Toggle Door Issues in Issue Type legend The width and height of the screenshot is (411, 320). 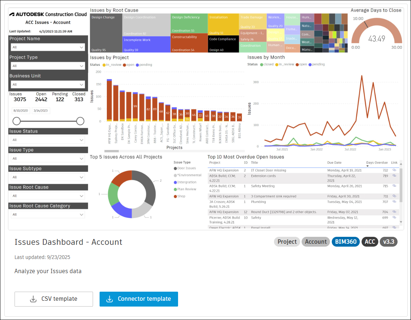click(x=185, y=168)
